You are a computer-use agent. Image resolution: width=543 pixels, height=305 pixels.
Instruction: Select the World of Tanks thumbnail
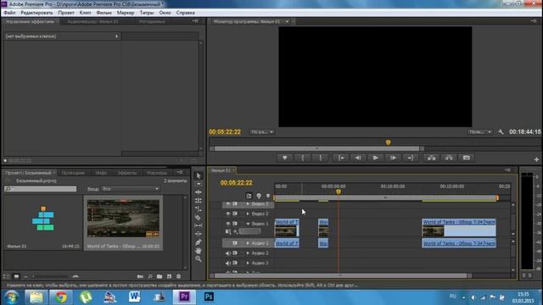coord(123,219)
